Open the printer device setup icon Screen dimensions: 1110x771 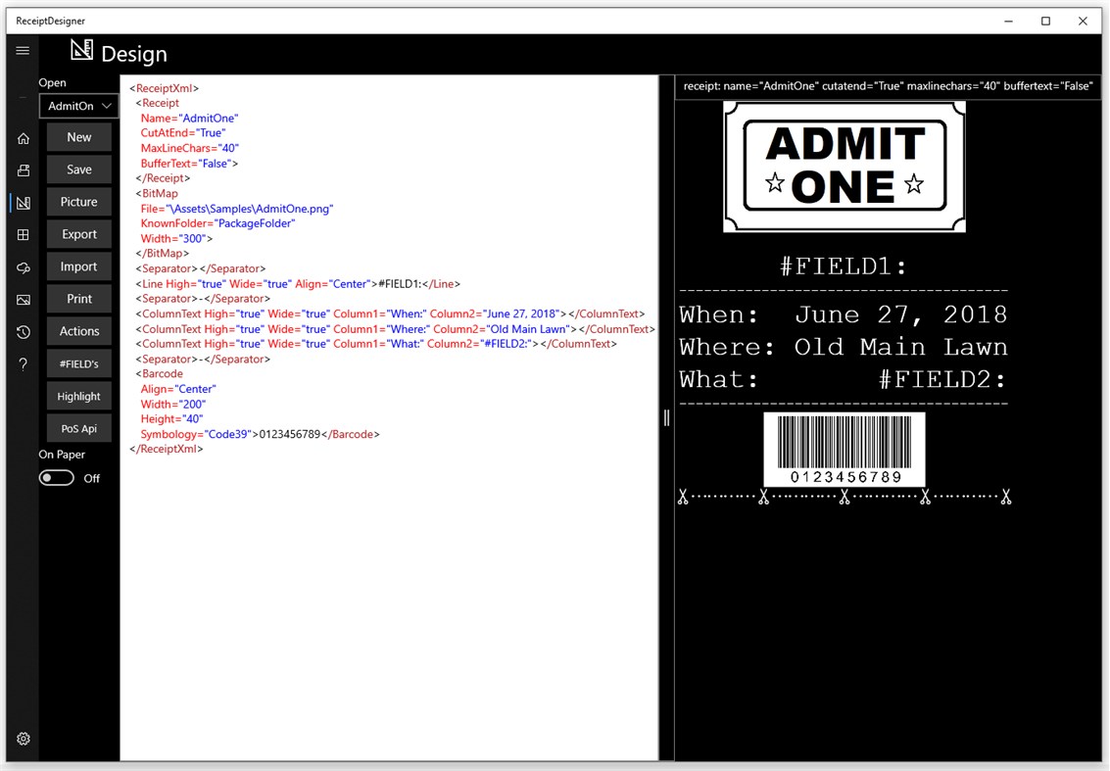[23, 169]
